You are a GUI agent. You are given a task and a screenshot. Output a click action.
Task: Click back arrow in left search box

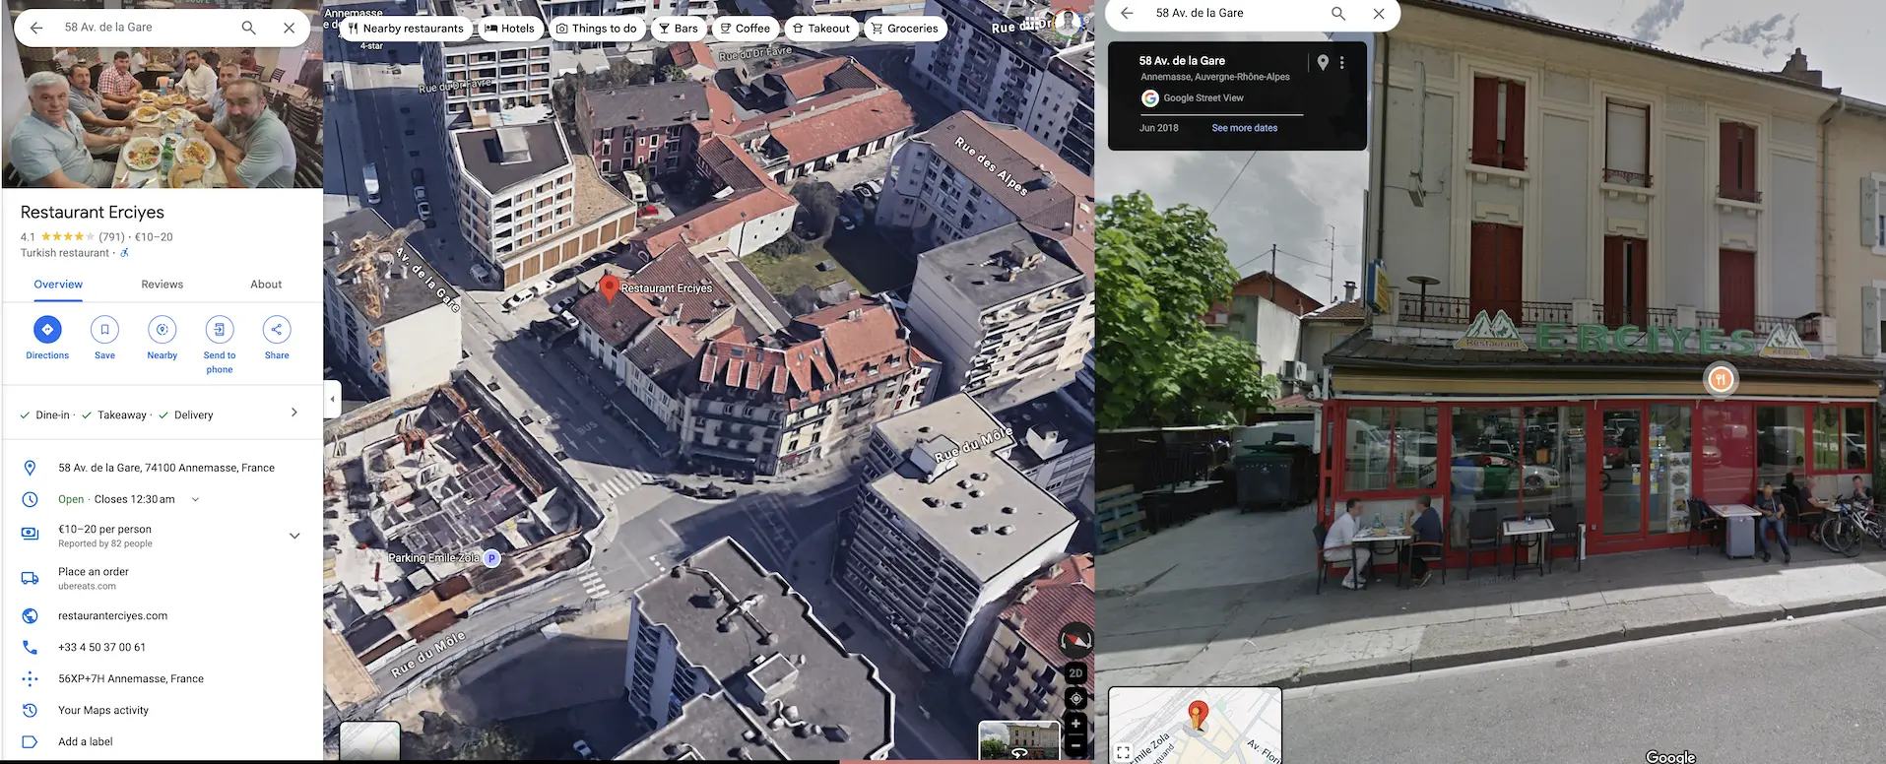(36, 28)
